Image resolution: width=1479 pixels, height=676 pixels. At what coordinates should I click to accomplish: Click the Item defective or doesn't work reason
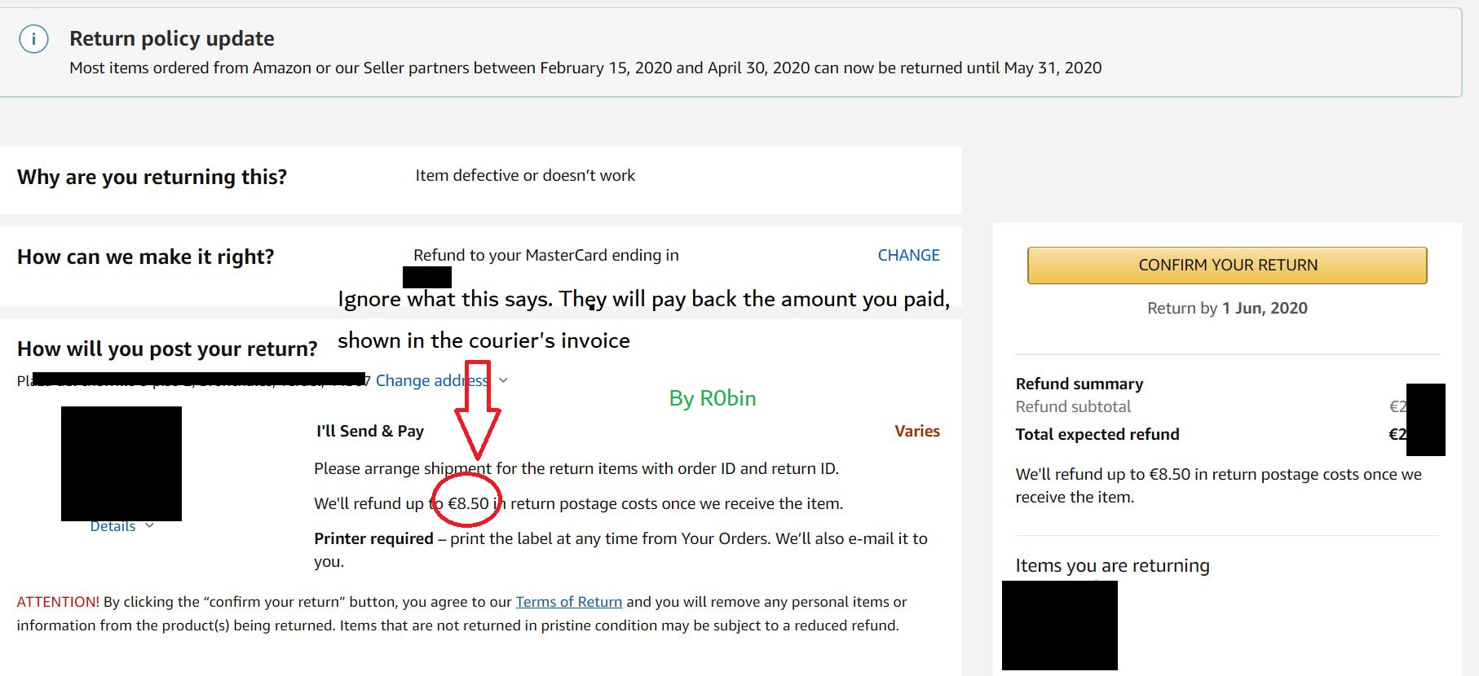coord(525,175)
